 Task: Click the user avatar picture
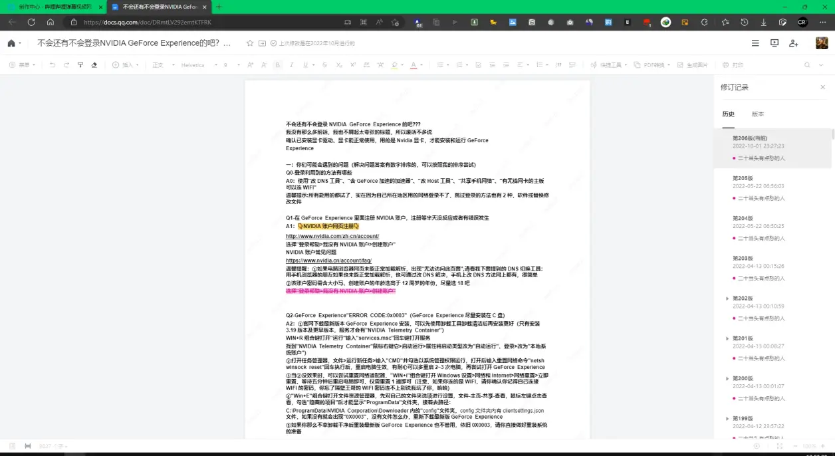pyautogui.click(x=822, y=43)
